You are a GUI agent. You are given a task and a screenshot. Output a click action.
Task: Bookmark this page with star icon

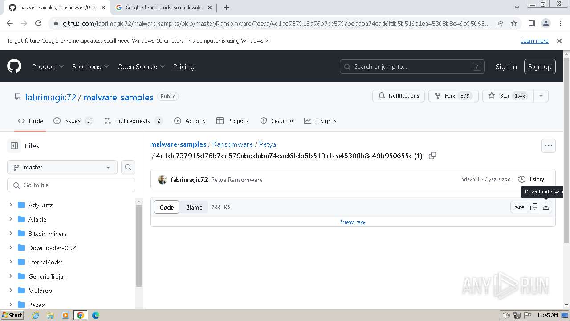[x=514, y=23]
